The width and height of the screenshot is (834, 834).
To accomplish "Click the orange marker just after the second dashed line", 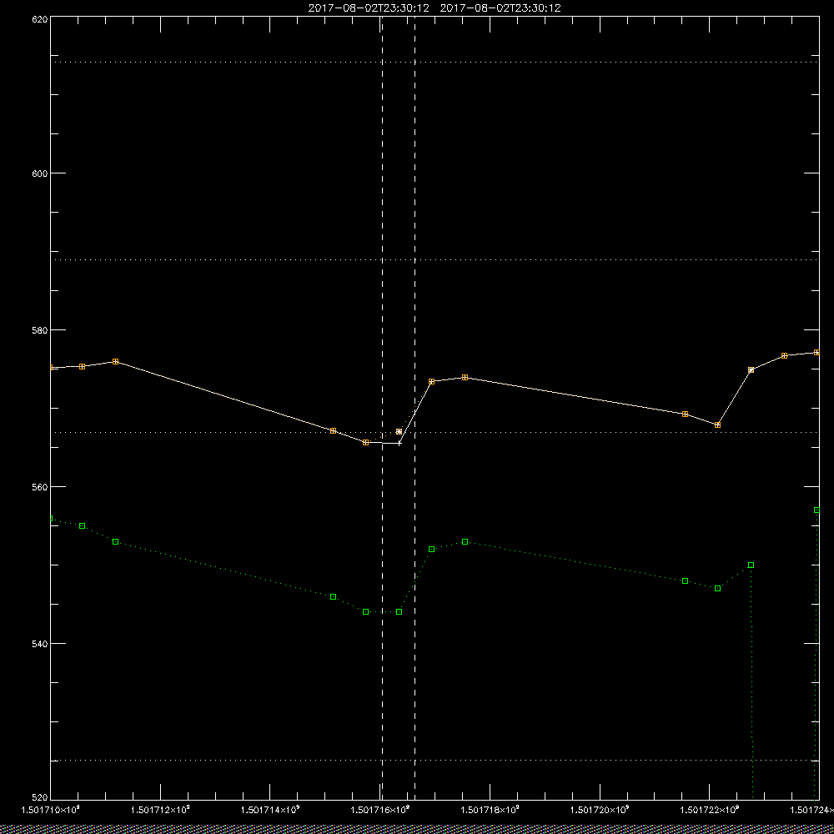I will [431, 381].
